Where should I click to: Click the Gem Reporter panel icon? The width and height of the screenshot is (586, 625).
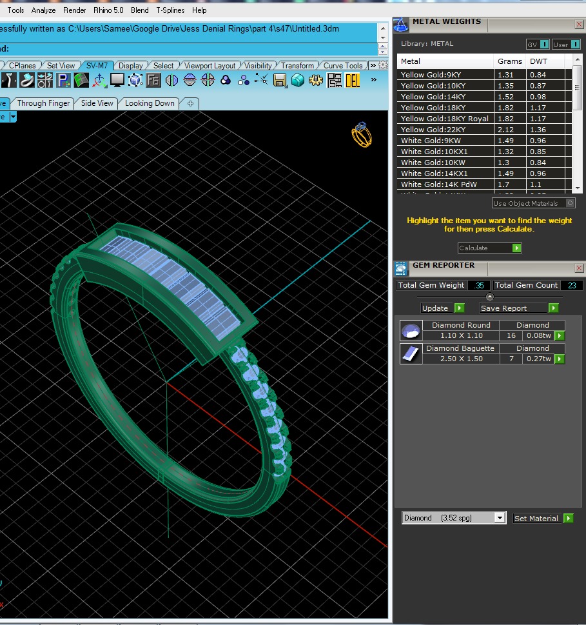point(401,269)
